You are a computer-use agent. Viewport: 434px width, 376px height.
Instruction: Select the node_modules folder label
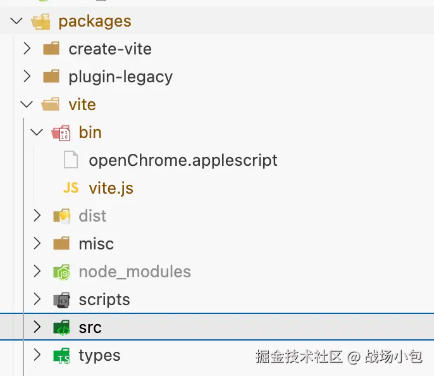pyautogui.click(x=134, y=272)
